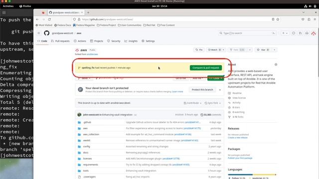Open Firefox application menu (three lines)
Screen dimensions: 319x179
[315, 19]
